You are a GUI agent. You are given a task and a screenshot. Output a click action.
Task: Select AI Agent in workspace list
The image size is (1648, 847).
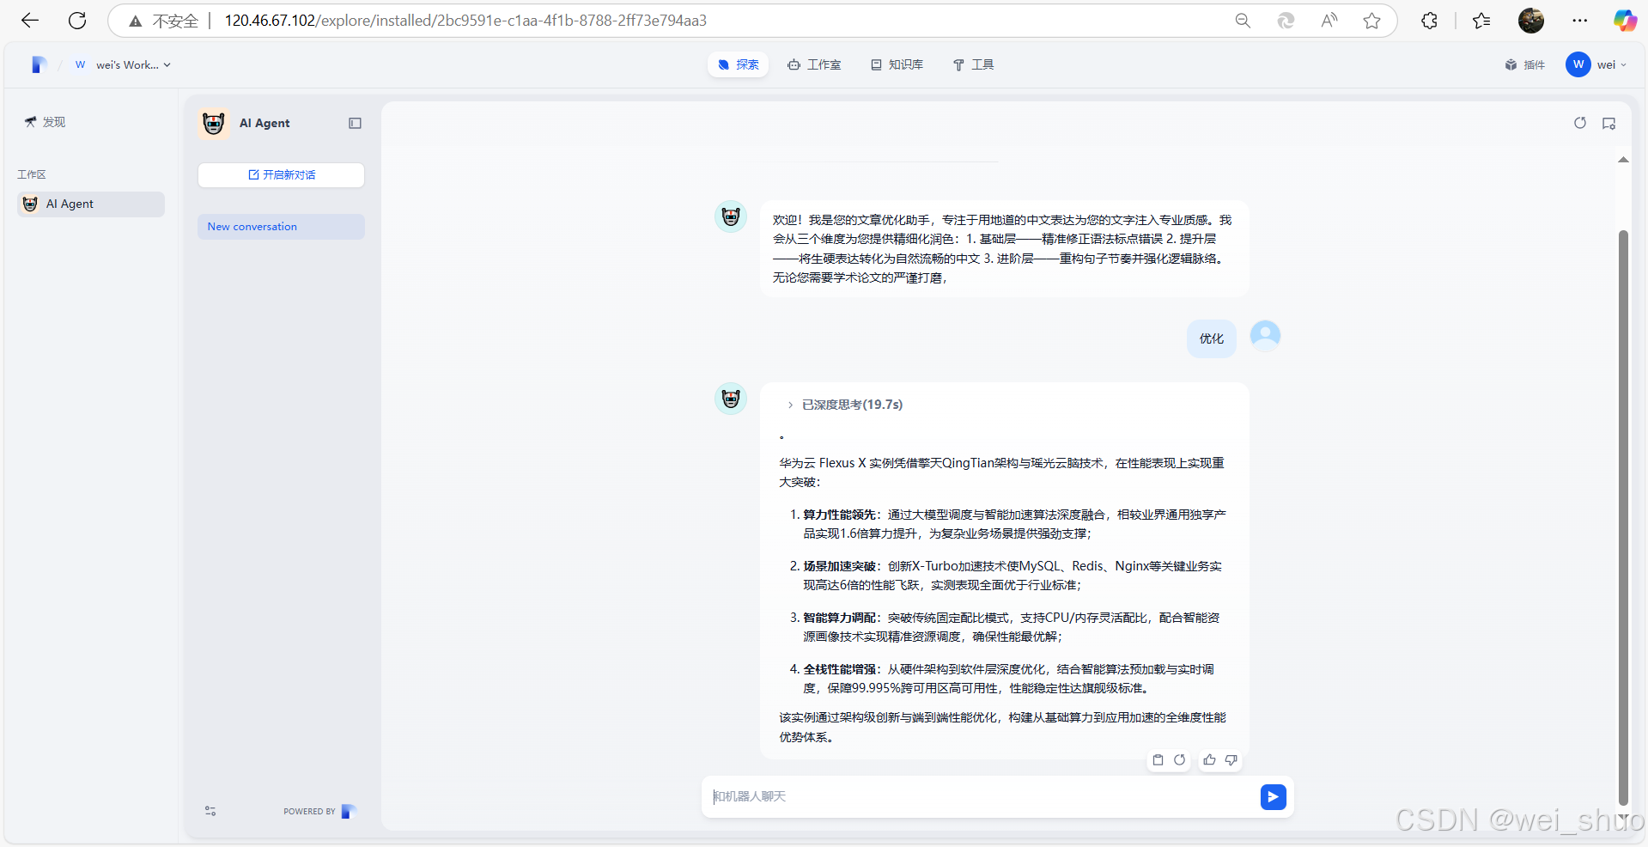pyautogui.click(x=91, y=204)
